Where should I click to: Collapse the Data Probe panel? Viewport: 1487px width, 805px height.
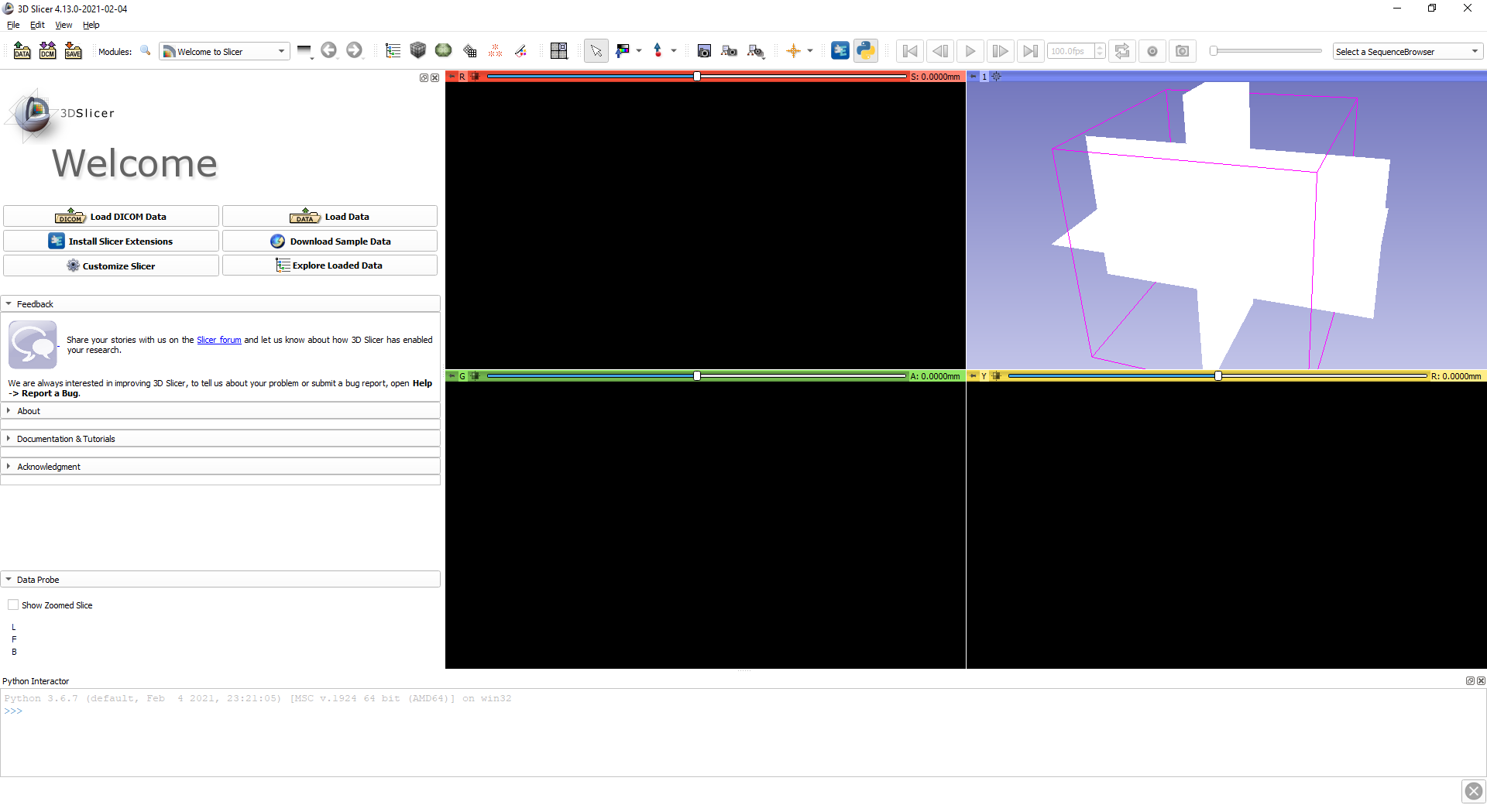[221, 579]
